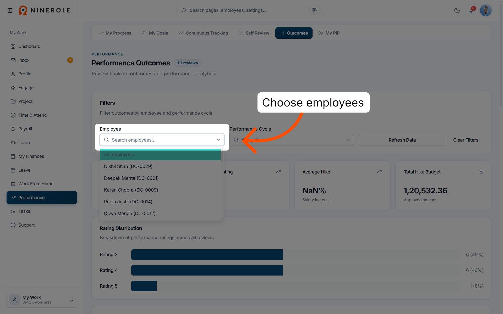
Task: Click the Work From Home laptop icon
Action: click(x=13, y=184)
